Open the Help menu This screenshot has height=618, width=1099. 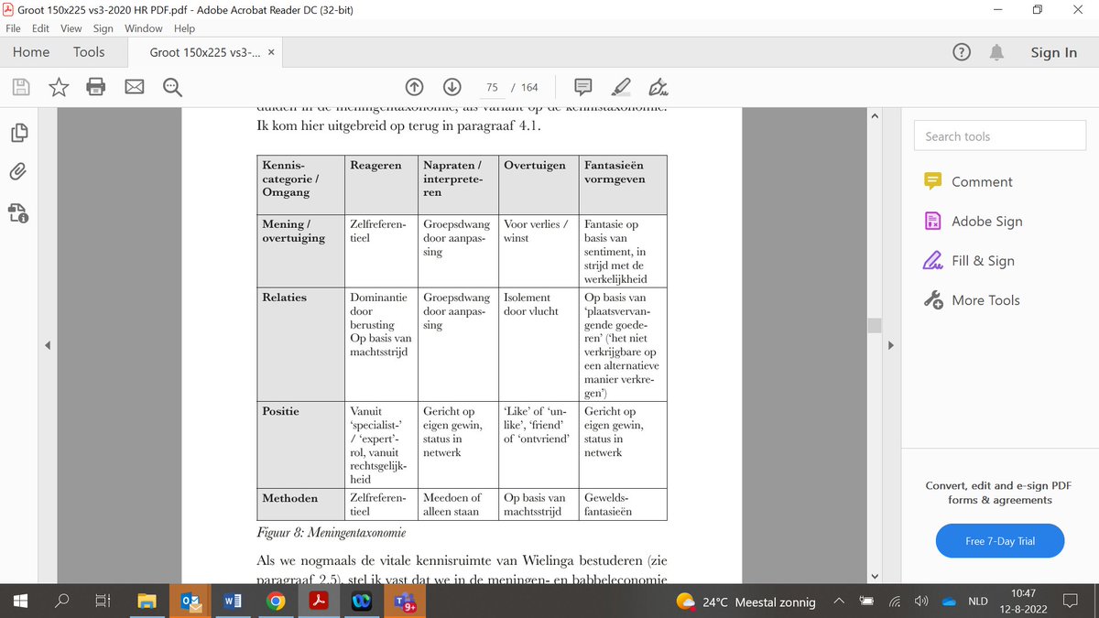184,28
